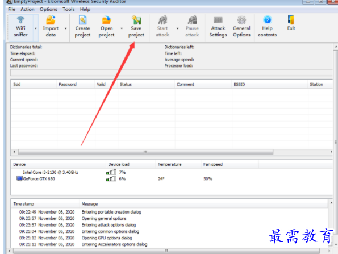
Task: Open the Action menu
Action: point(27,9)
